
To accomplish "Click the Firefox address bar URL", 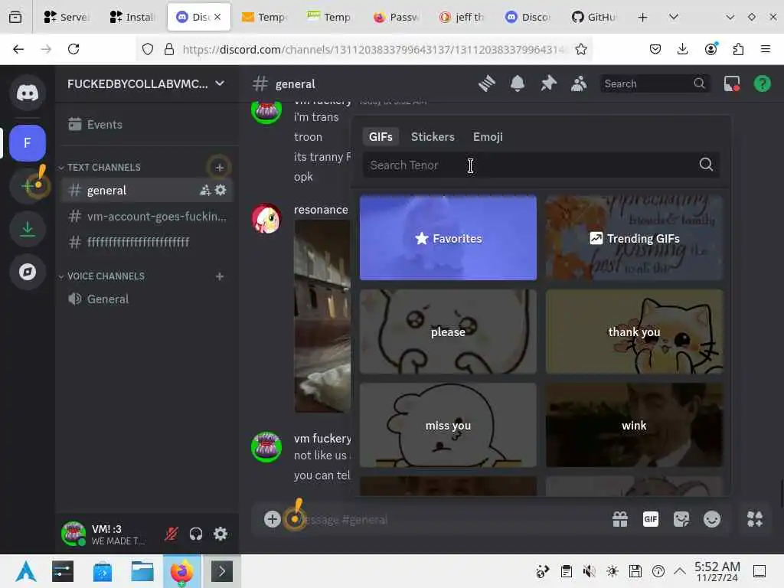I will pyautogui.click(x=375, y=49).
